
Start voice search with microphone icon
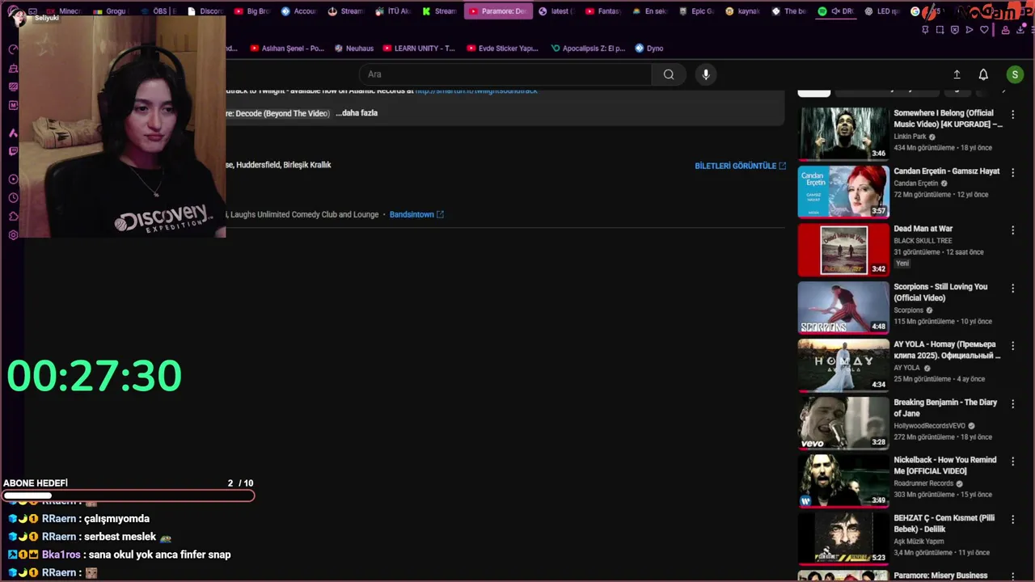click(x=706, y=74)
